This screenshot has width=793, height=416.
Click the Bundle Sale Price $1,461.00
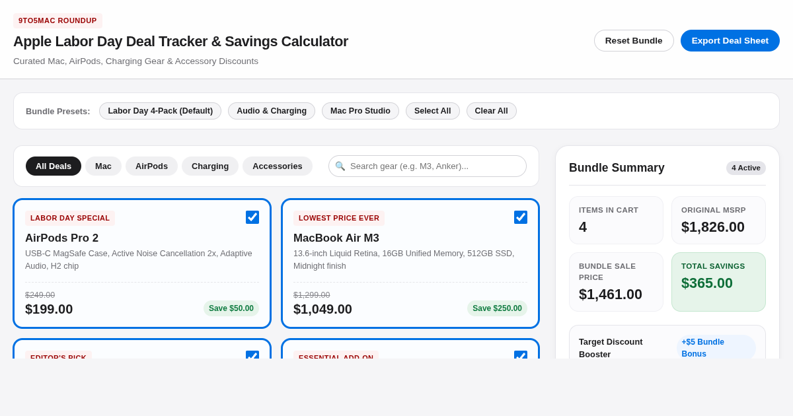[x=611, y=295]
